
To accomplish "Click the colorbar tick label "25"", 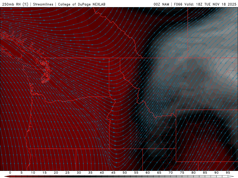I will (x=68, y=173).
